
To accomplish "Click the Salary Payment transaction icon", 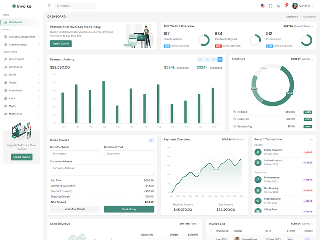I will pyautogui.click(x=258, y=152).
